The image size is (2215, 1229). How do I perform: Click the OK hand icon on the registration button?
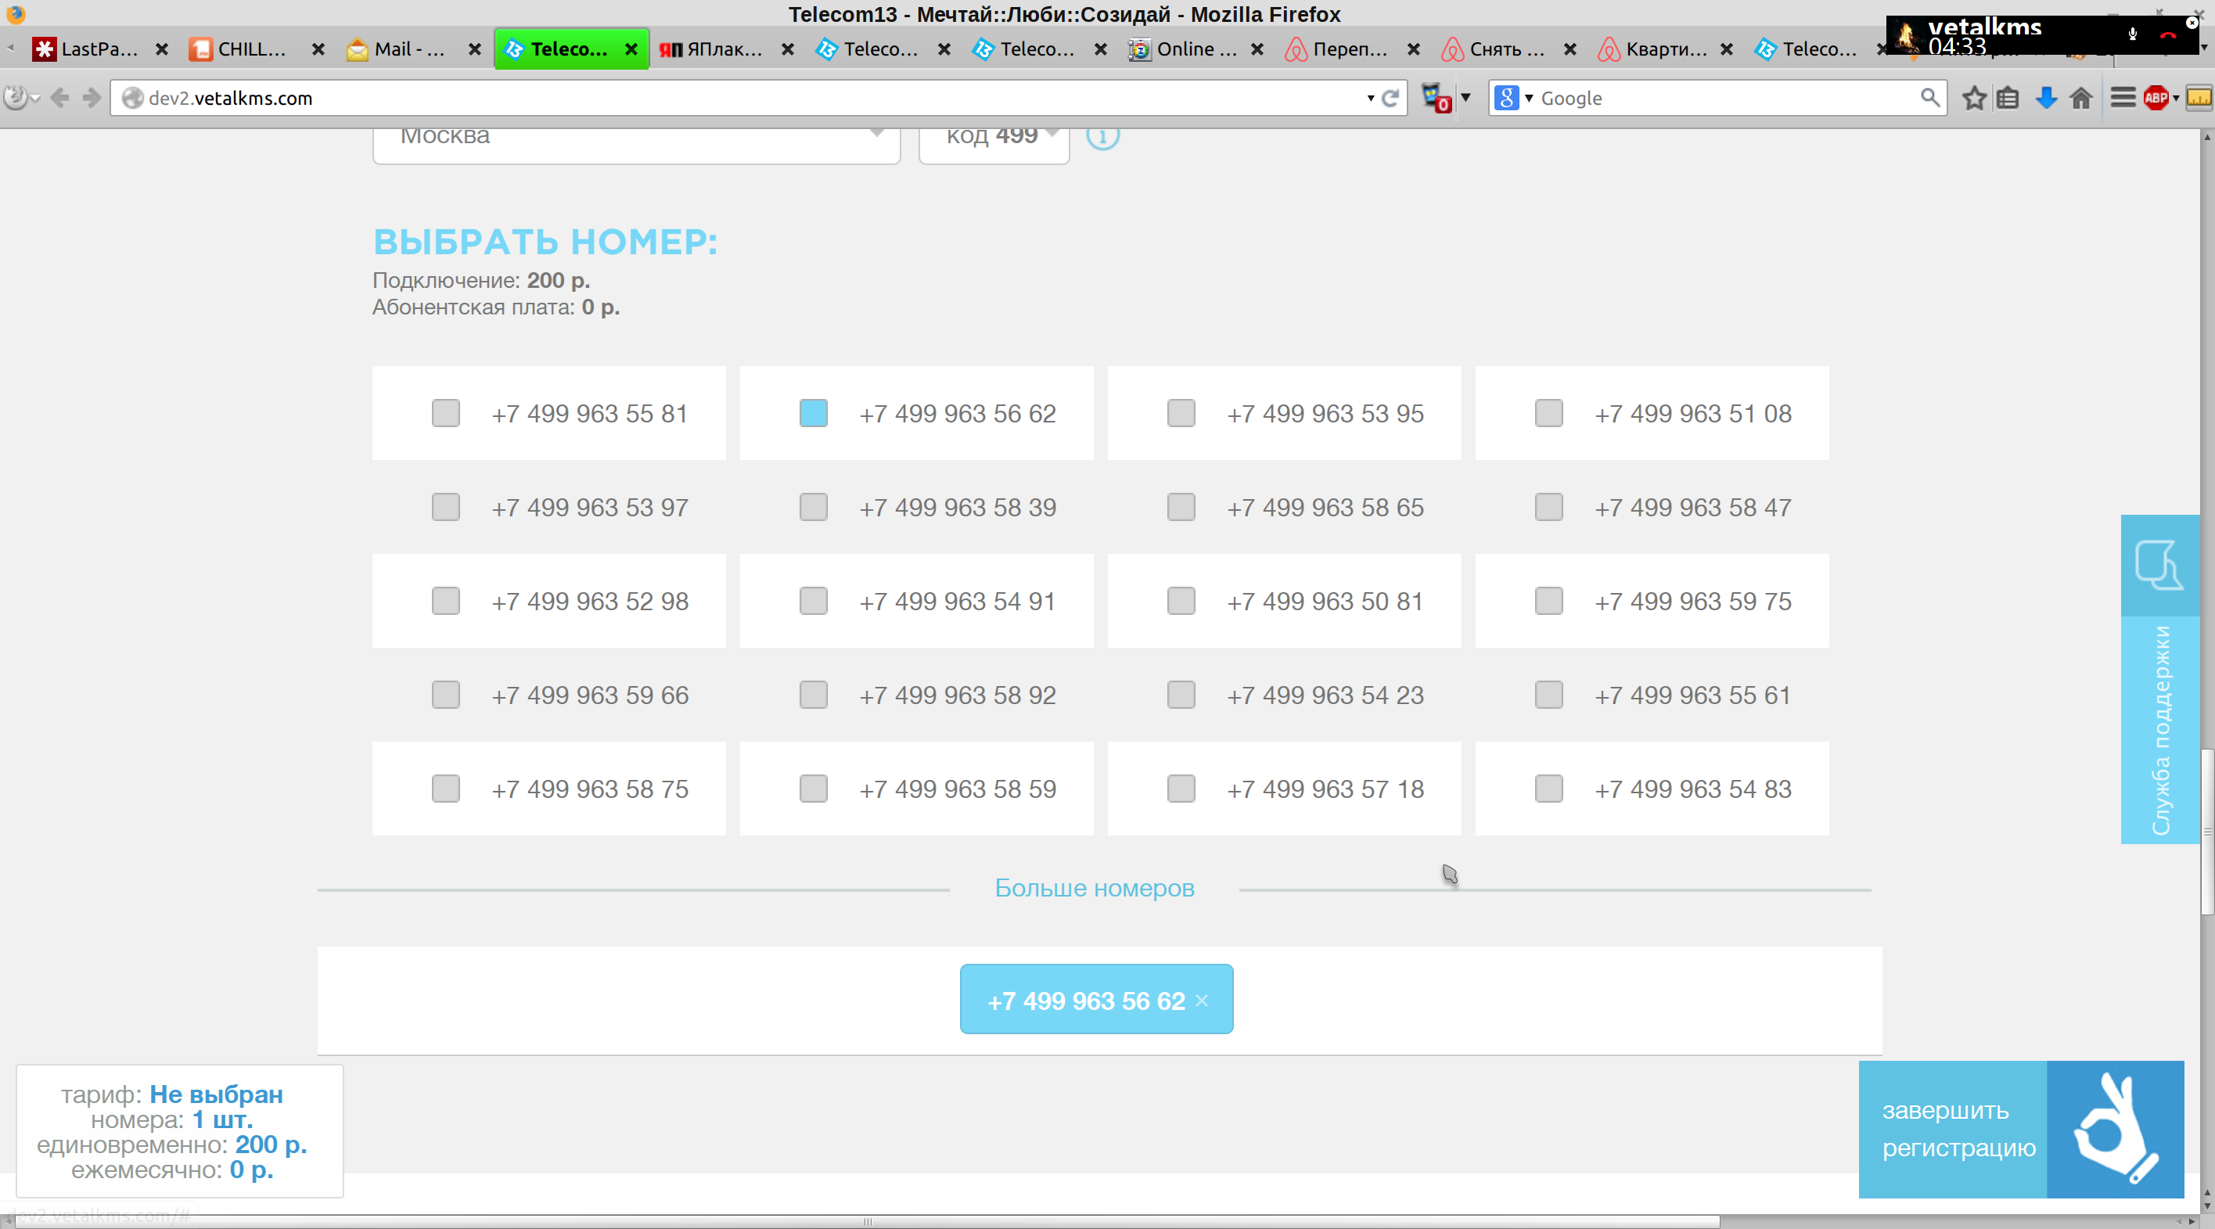[x=2116, y=1129]
